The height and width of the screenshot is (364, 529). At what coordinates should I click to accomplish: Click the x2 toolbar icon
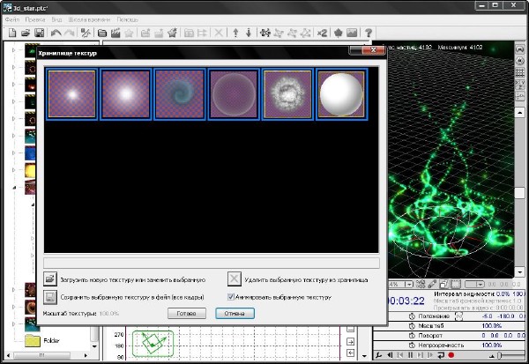[323, 33]
